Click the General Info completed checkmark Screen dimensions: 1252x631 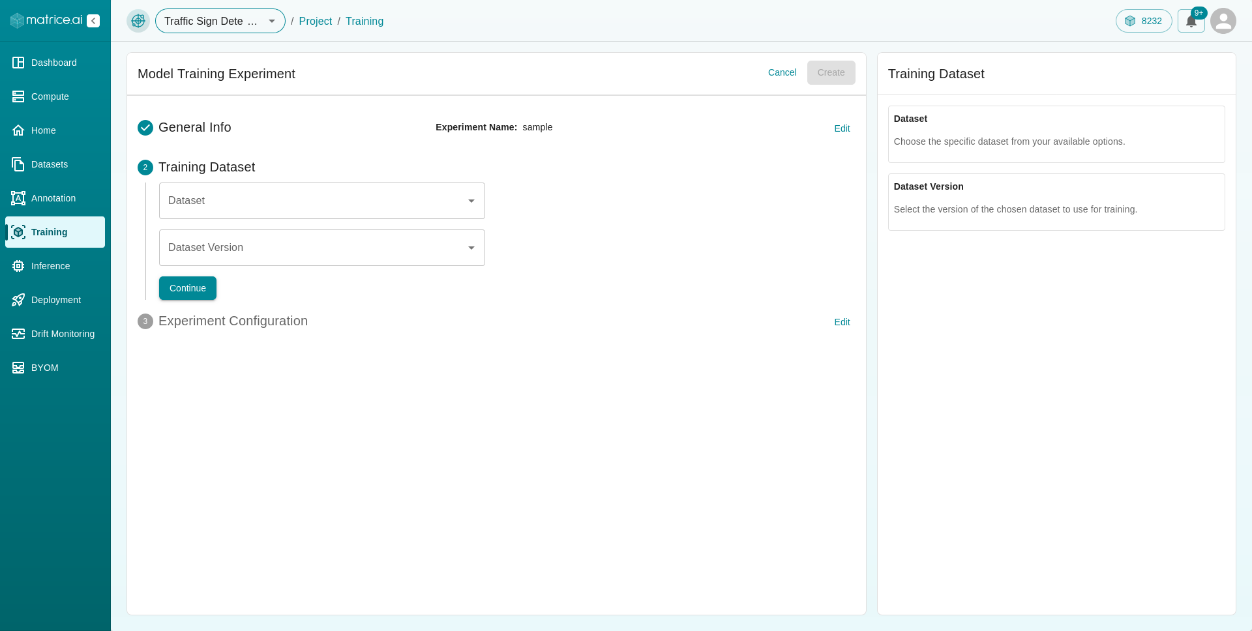(145, 128)
